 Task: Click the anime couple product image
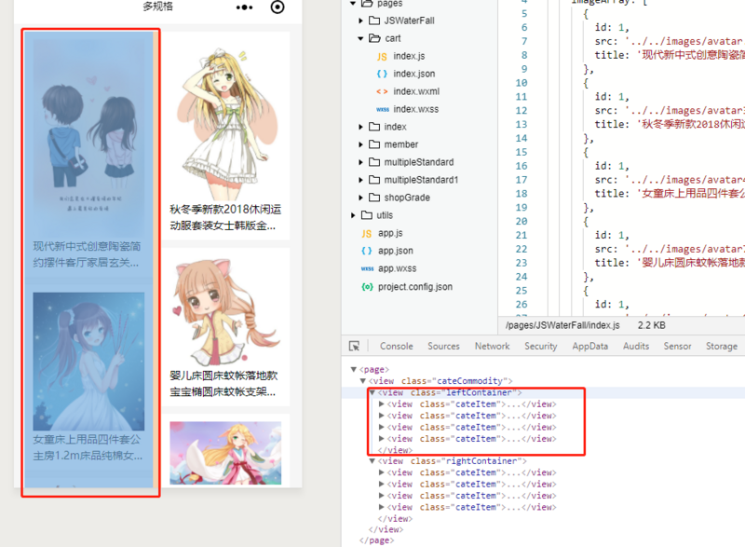(x=88, y=137)
